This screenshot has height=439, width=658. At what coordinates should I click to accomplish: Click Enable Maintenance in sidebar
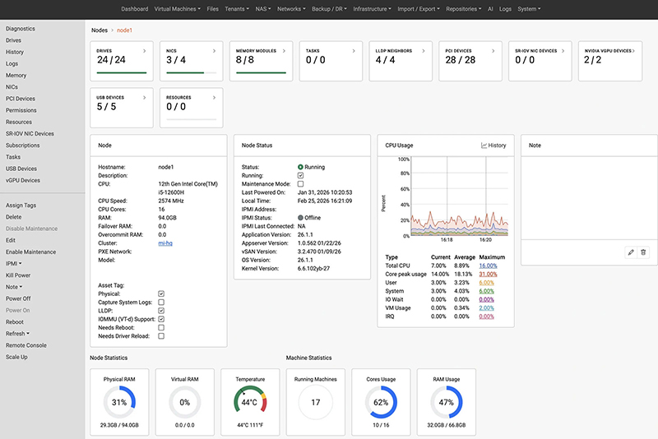30,252
